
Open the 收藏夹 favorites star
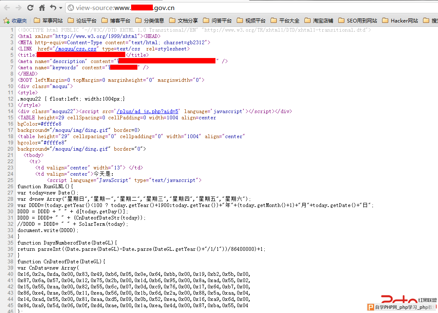(x=15, y=21)
